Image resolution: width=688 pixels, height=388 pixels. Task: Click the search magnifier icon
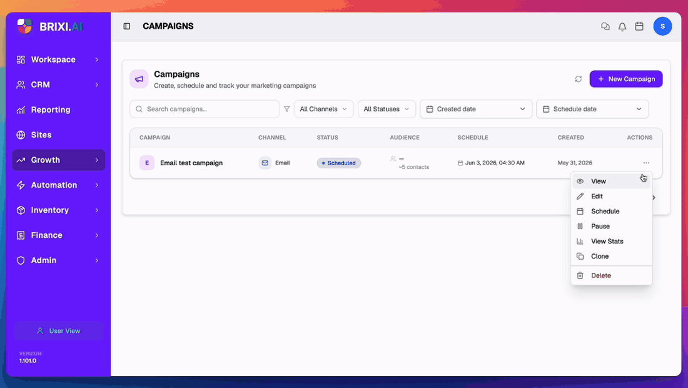(x=139, y=109)
